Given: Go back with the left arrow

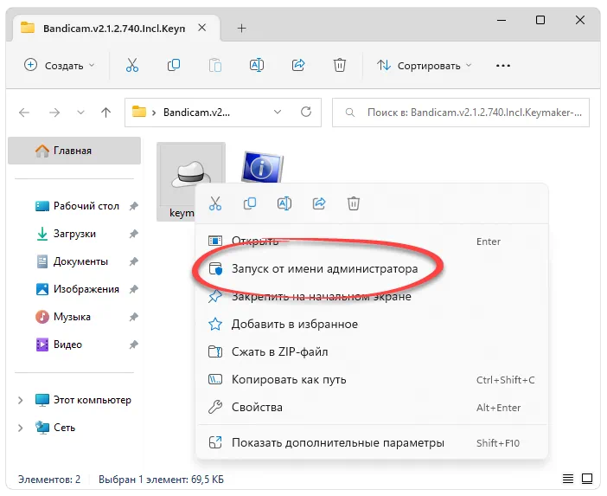Looking at the screenshot, I should click(x=24, y=113).
